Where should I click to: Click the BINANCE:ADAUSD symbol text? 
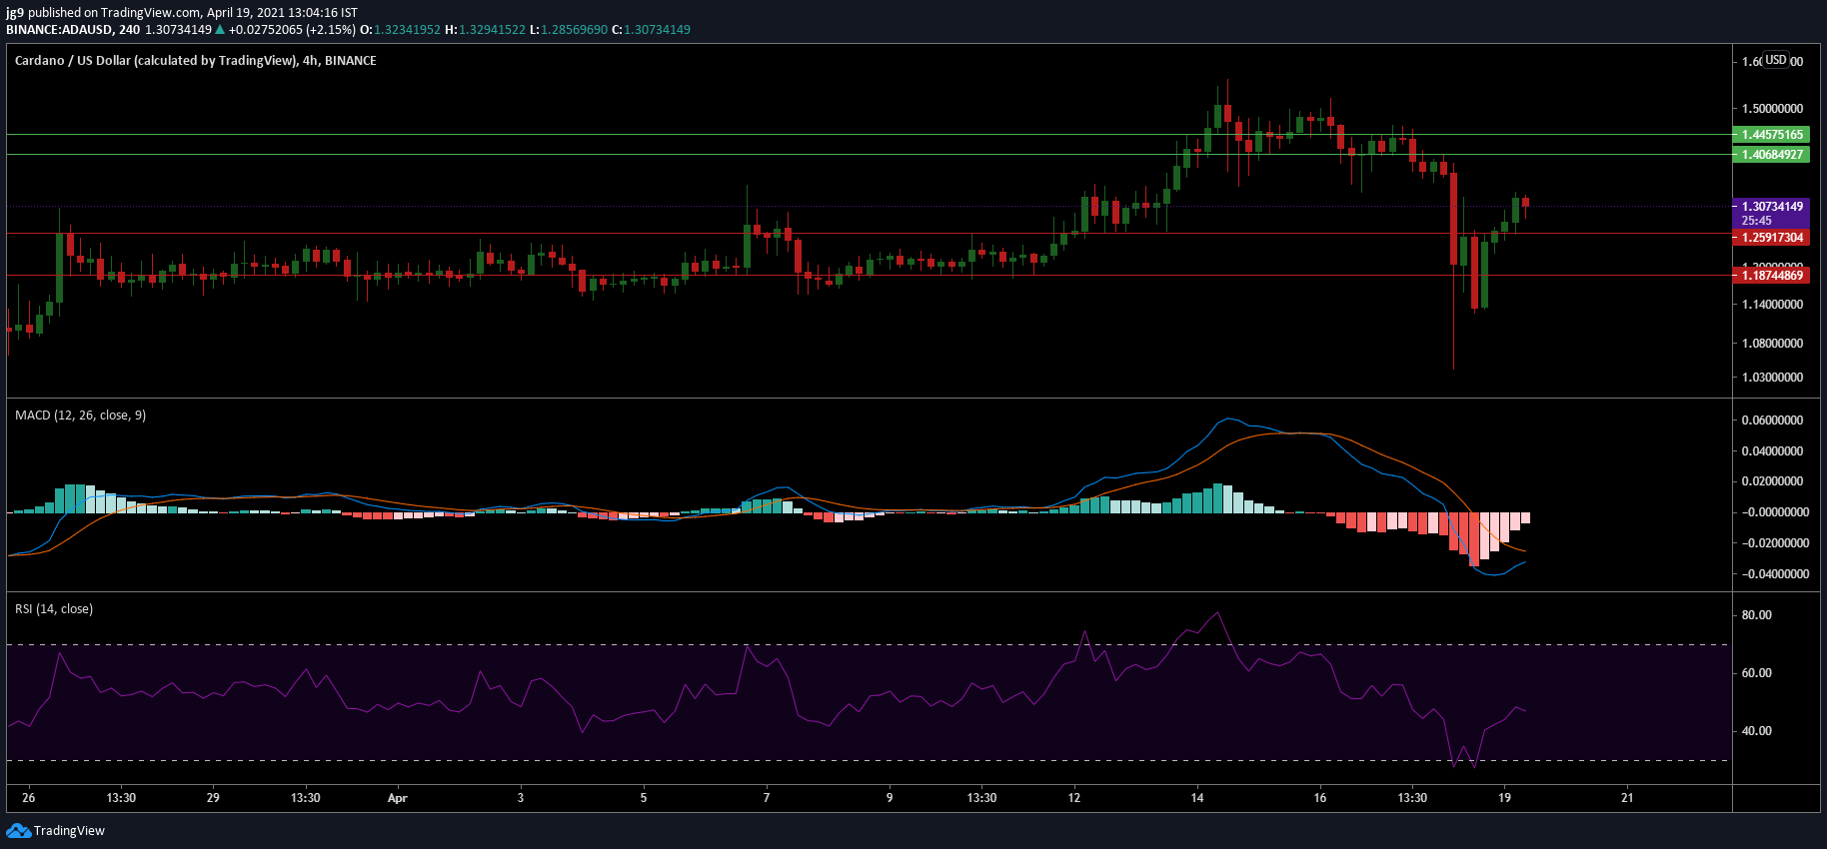pyautogui.click(x=62, y=30)
